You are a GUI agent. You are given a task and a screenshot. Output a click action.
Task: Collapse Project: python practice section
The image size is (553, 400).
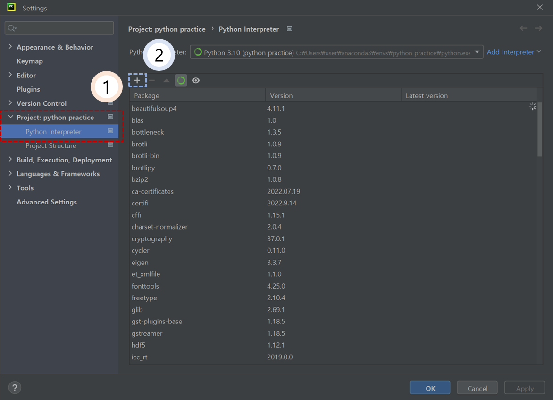[10, 117]
